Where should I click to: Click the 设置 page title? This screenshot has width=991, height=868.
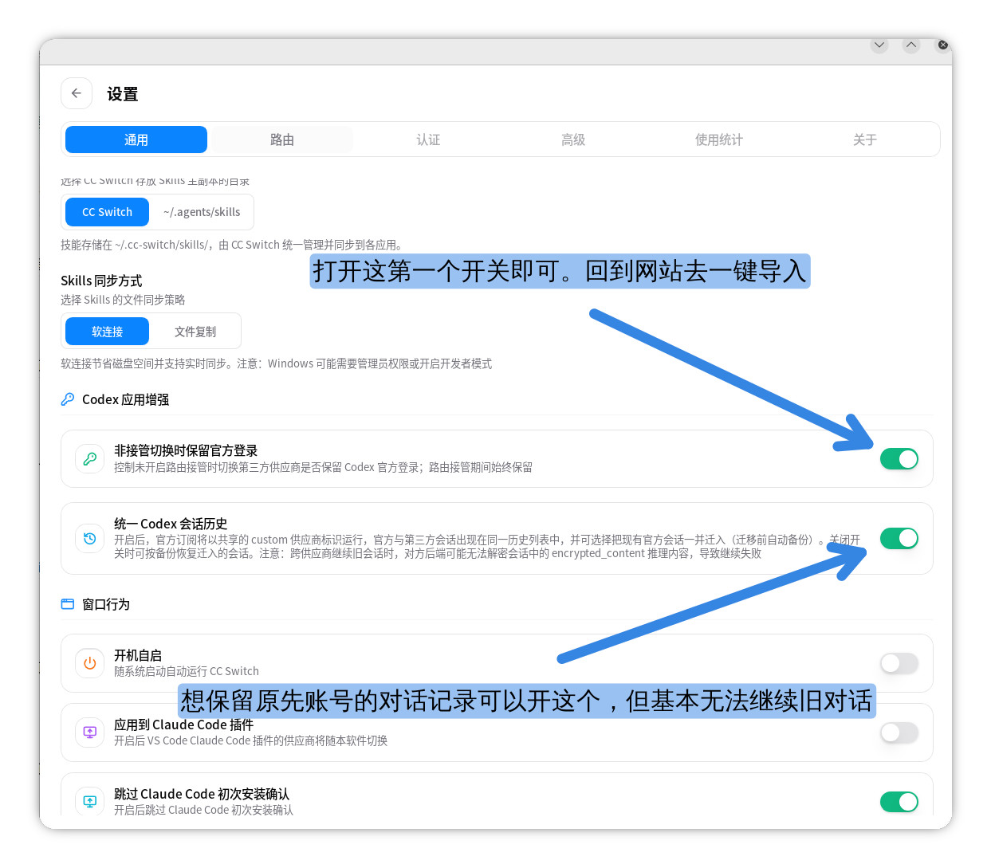click(123, 94)
